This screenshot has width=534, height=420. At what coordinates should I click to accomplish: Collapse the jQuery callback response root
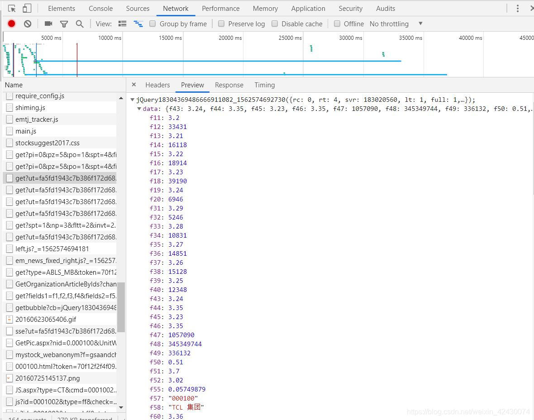132,100
